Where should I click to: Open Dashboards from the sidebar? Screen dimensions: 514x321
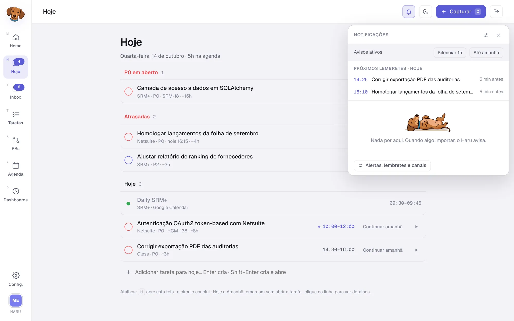[15, 195]
